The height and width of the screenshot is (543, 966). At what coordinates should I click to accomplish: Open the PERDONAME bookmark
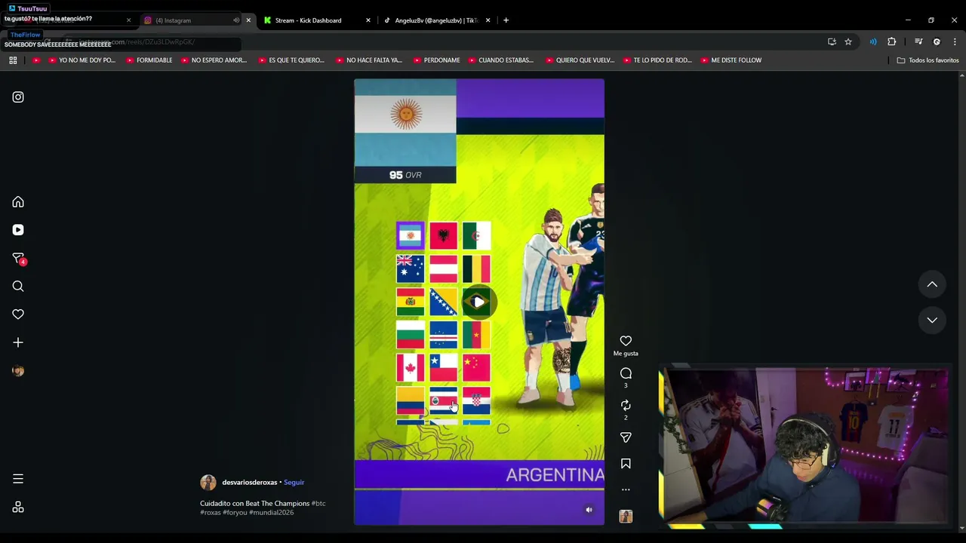[x=436, y=60]
